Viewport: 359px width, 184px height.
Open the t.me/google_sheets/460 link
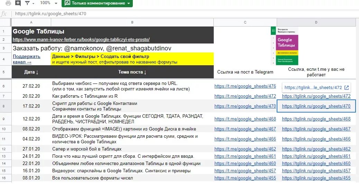[x=245, y=164]
